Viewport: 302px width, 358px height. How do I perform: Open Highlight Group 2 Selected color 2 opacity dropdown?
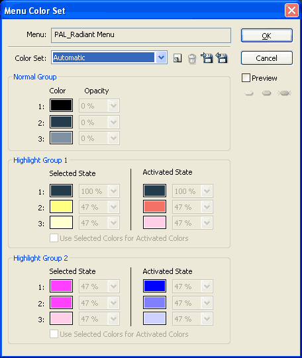[99, 303]
